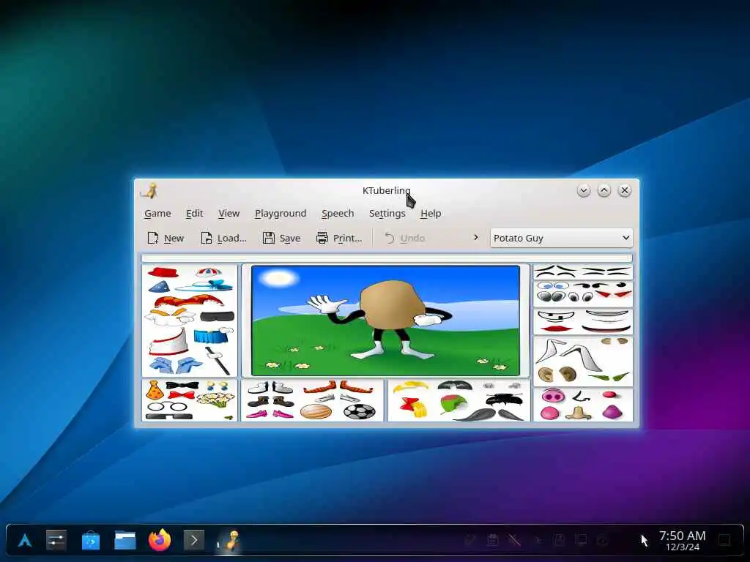The width and height of the screenshot is (750, 562).
Task: Choose the gap-toothed grin mouth
Action: tap(555, 316)
